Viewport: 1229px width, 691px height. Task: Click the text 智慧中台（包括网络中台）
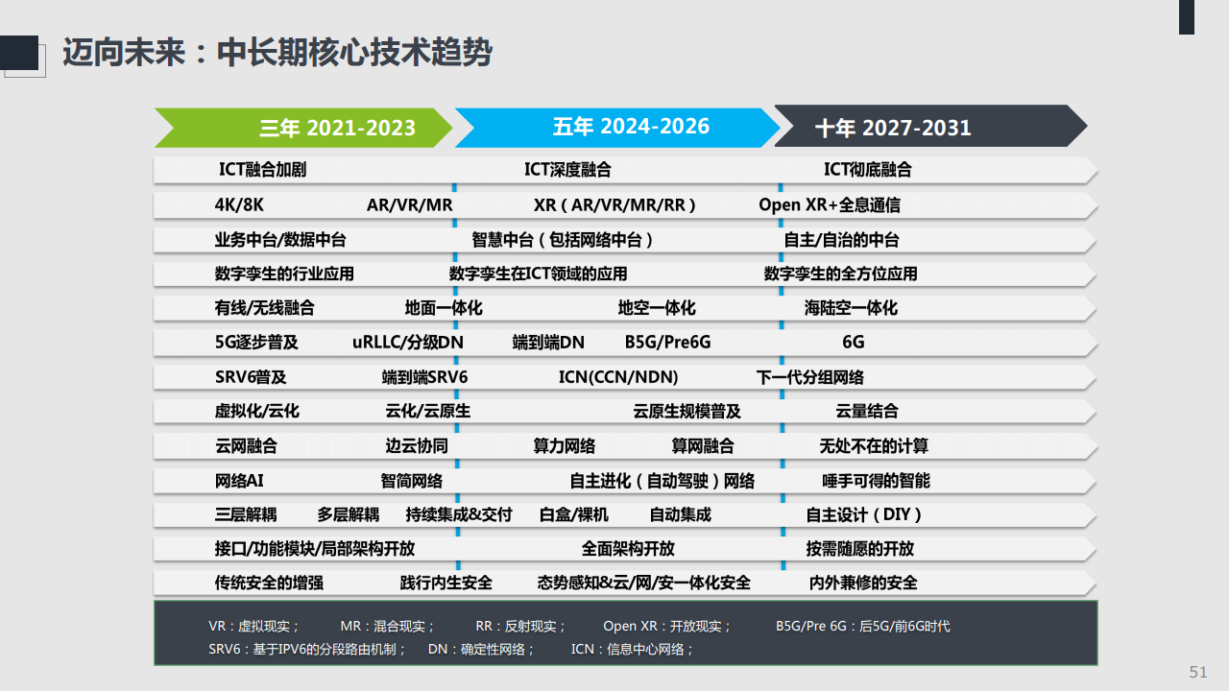tap(564, 239)
